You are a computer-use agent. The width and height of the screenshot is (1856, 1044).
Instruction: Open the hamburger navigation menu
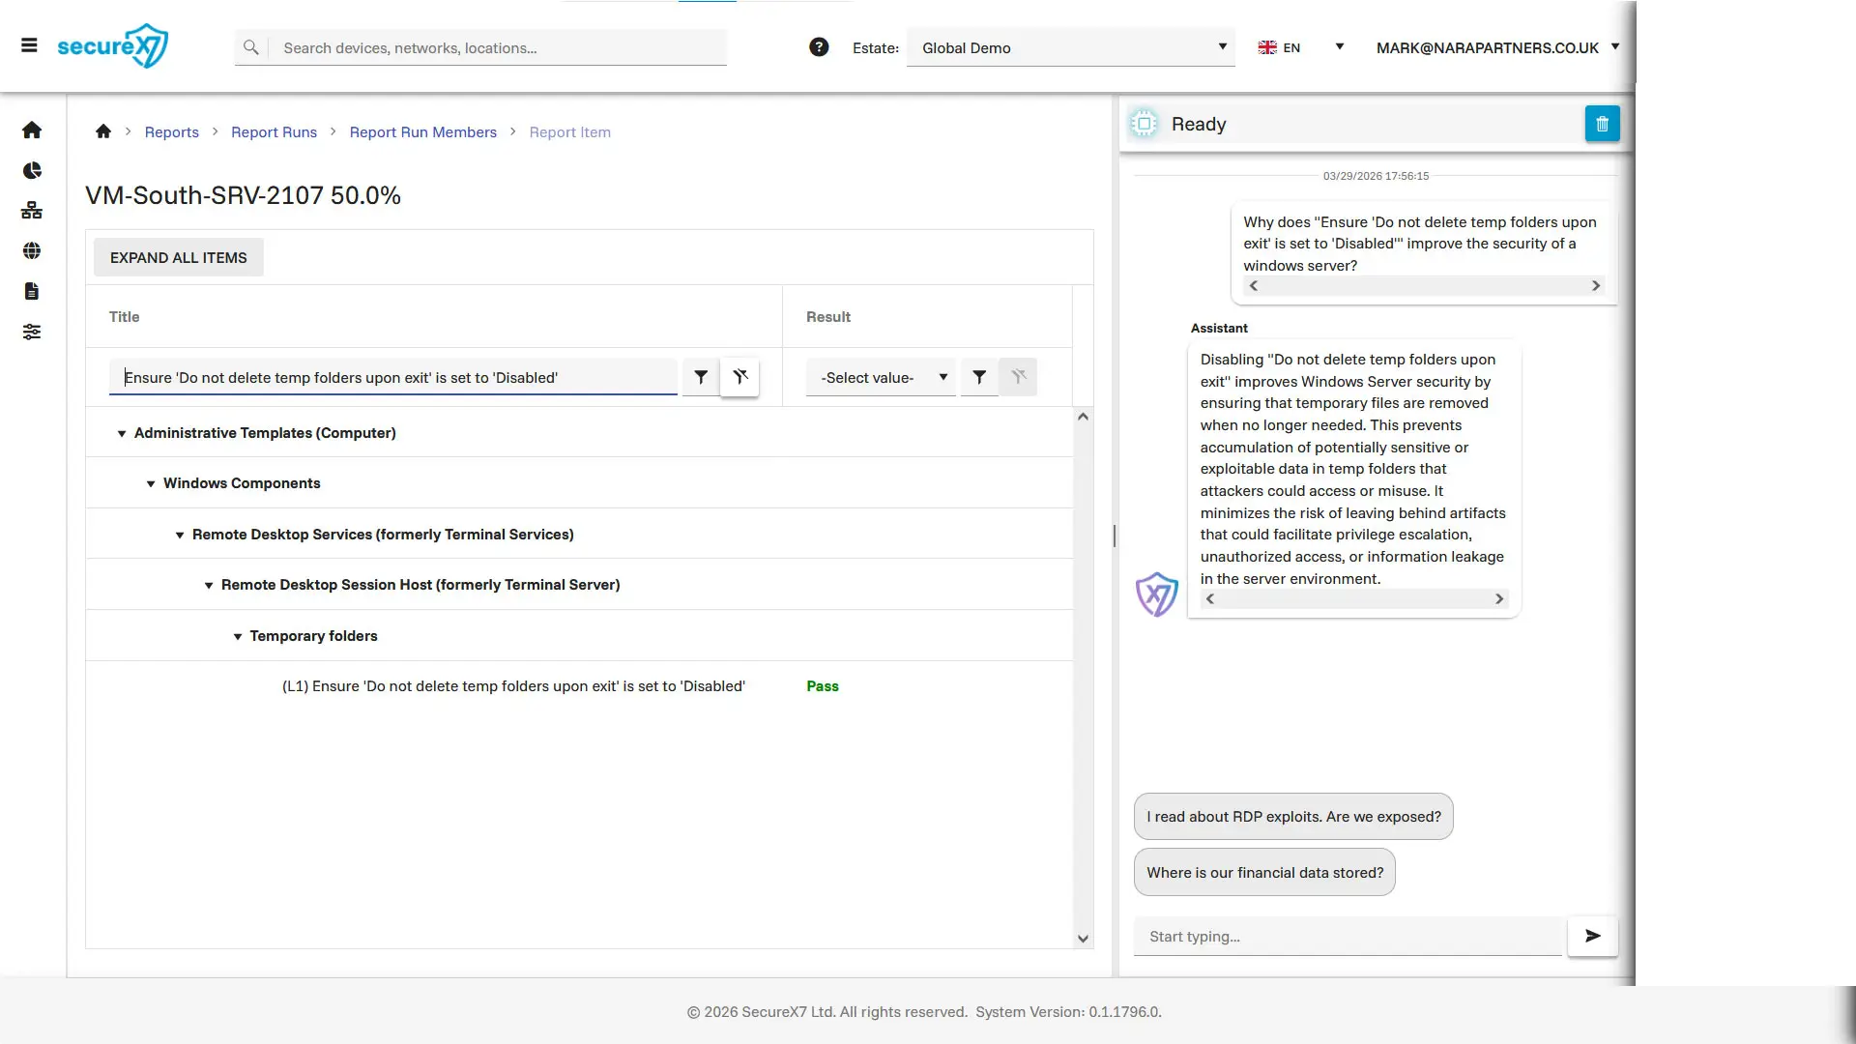(x=29, y=45)
